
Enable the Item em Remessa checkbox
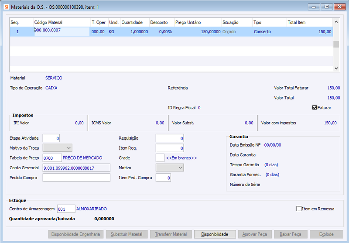click(x=299, y=209)
